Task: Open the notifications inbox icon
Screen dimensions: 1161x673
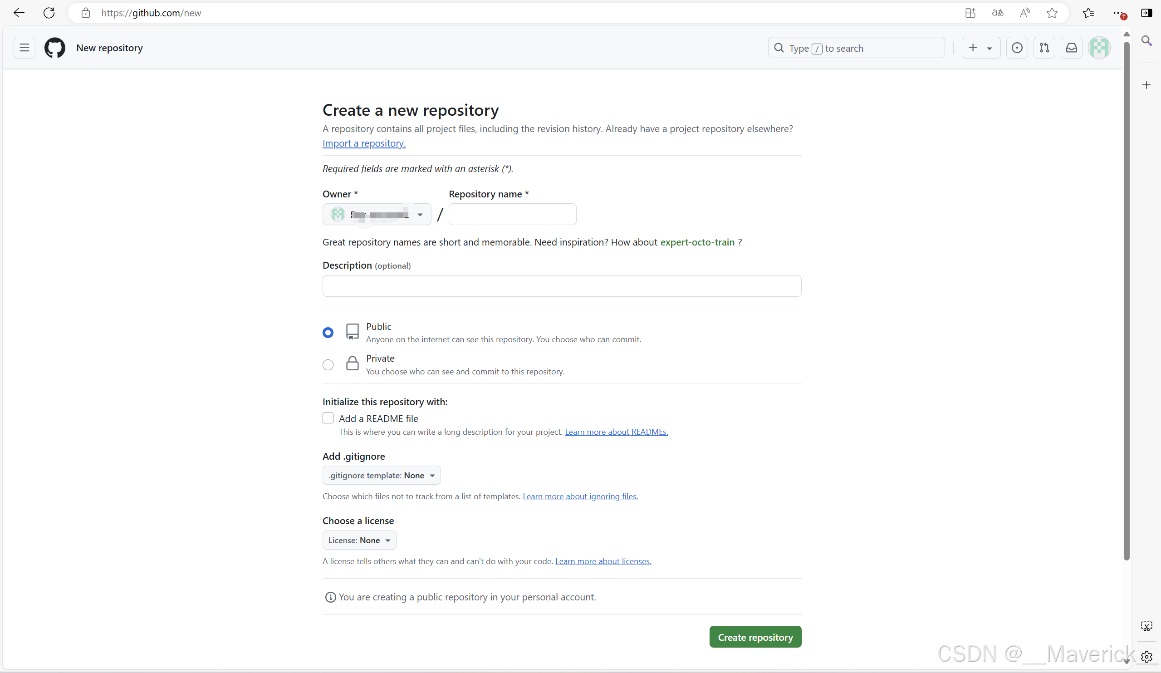Action: 1071,48
